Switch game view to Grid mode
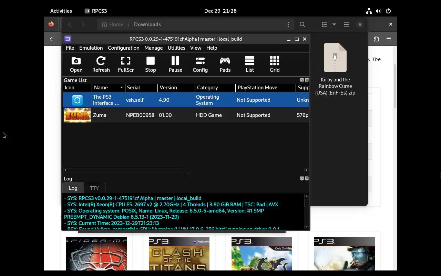This screenshot has width=441, height=276. pyautogui.click(x=275, y=65)
